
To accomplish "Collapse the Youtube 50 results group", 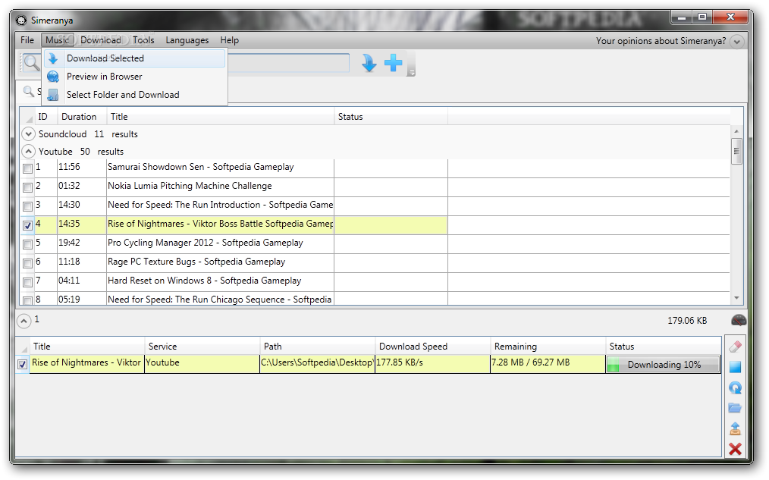I will point(29,152).
